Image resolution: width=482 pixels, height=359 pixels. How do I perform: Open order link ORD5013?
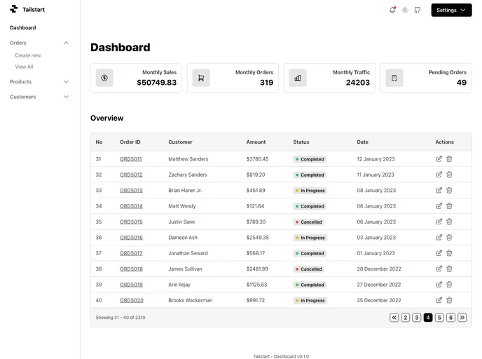pyautogui.click(x=131, y=191)
